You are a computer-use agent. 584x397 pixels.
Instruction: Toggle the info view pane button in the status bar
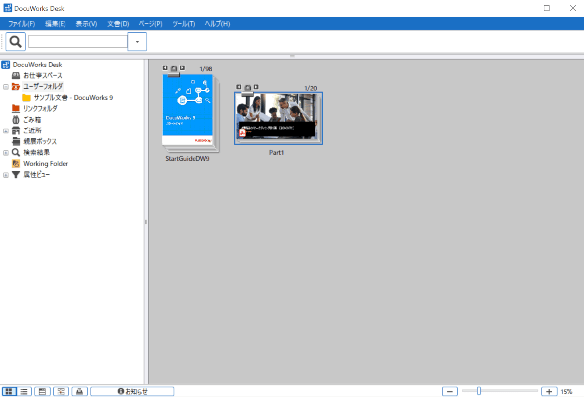(42, 391)
